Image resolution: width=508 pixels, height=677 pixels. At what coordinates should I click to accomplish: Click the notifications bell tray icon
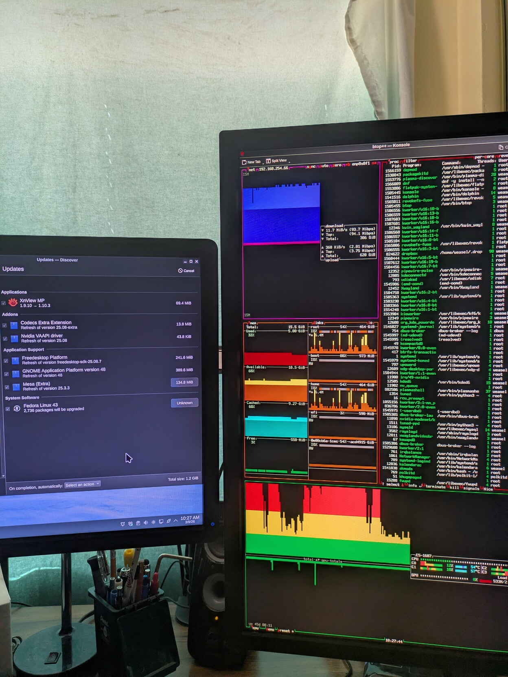(123, 524)
